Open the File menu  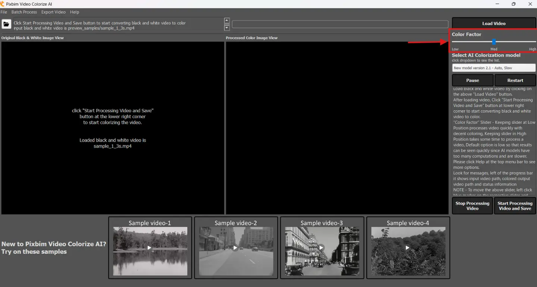(x=4, y=12)
